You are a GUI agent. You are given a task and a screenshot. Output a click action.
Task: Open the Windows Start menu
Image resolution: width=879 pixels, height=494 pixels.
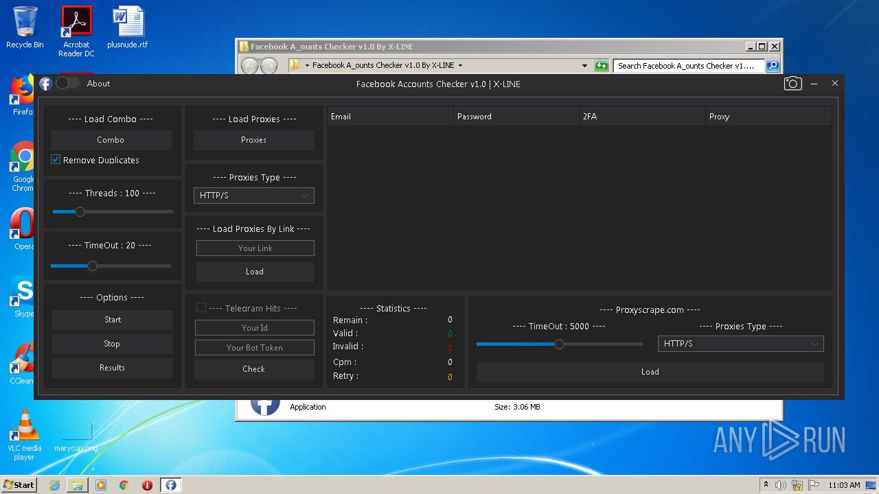tap(19, 485)
